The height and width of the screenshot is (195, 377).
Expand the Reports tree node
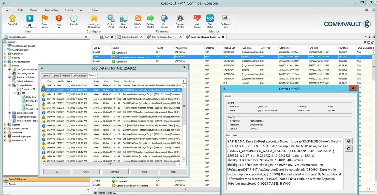point(5,125)
